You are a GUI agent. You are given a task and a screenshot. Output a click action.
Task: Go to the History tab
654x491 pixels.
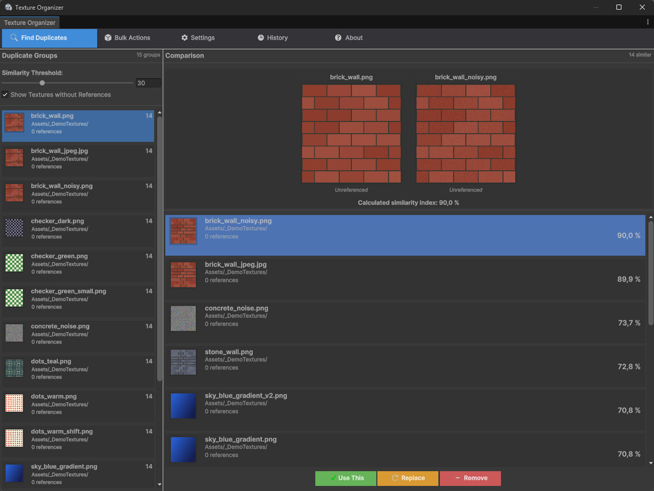click(x=273, y=38)
